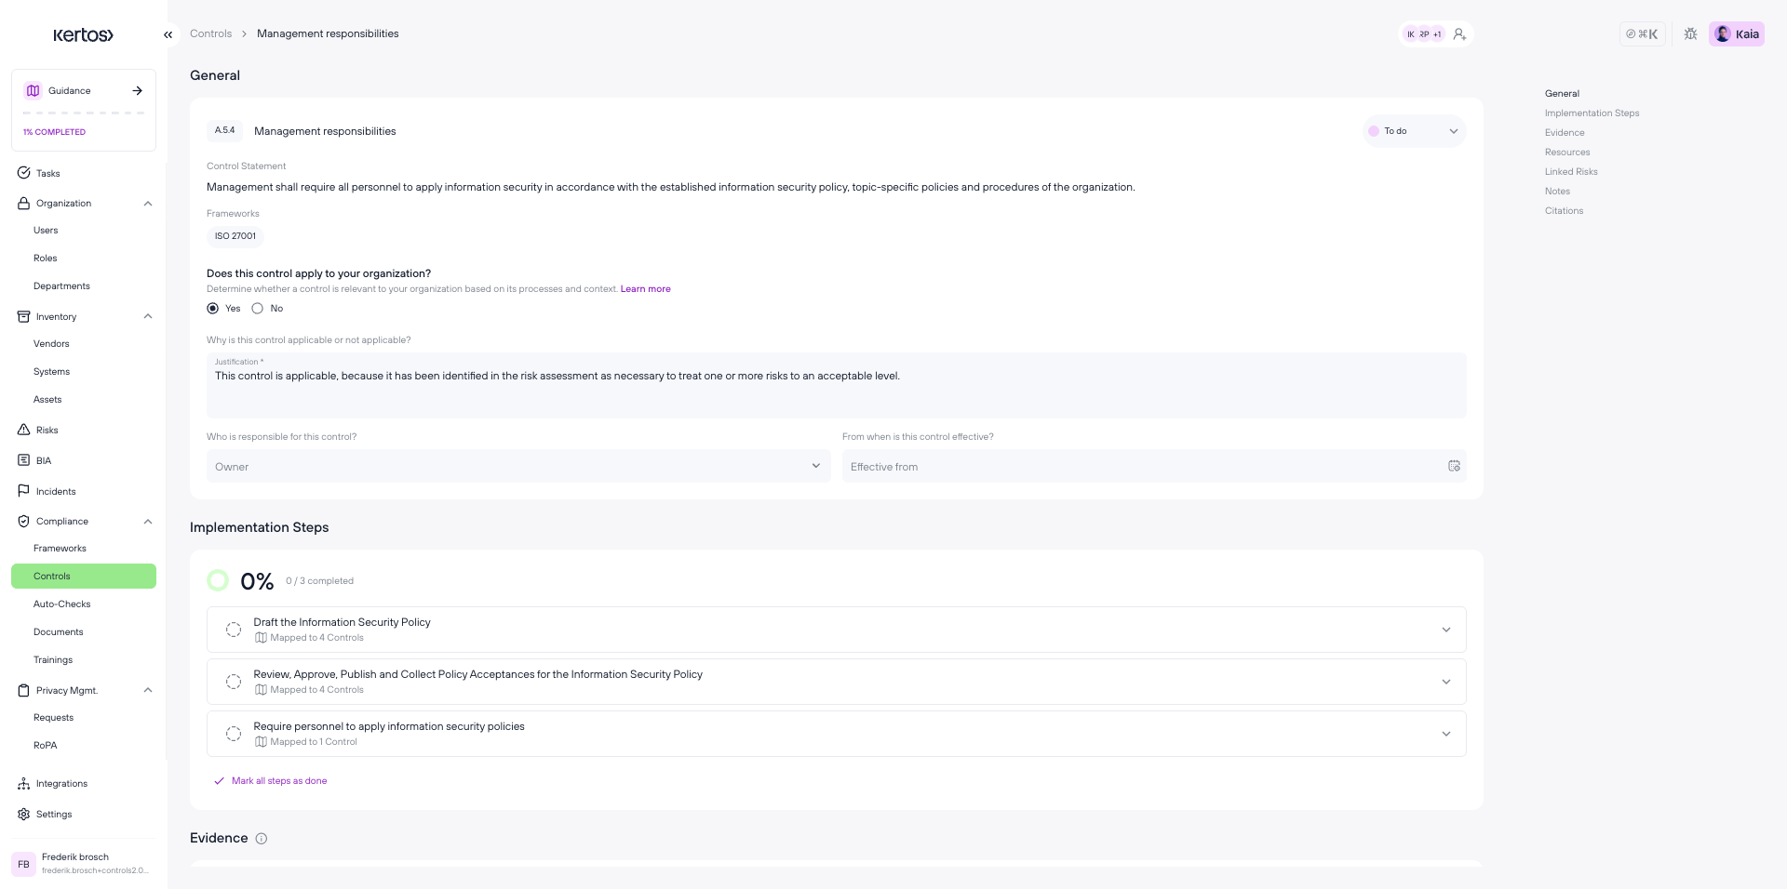The width and height of the screenshot is (1787, 889).
Task: Collapse the Compliance section chevron
Action: point(148,522)
